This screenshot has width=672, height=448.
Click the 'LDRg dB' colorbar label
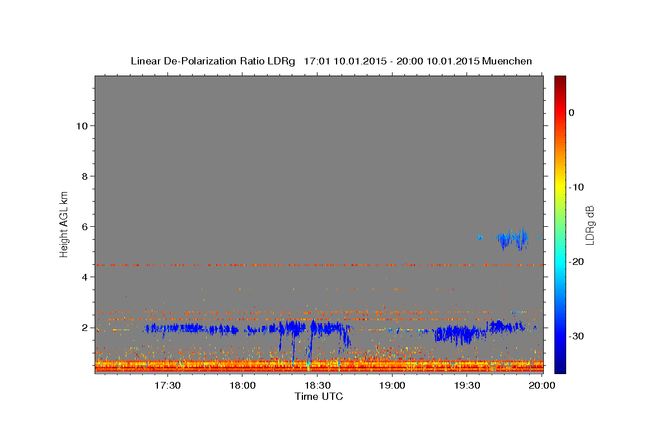coord(590,225)
